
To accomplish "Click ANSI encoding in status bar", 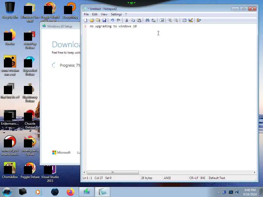I will point(167,178).
